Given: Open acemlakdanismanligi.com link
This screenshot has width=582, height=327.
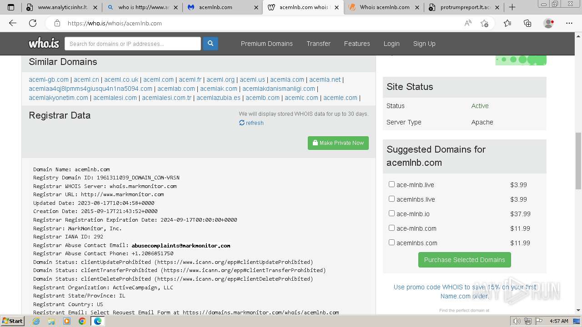Looking at the screenshot, I should coord(279,89).
